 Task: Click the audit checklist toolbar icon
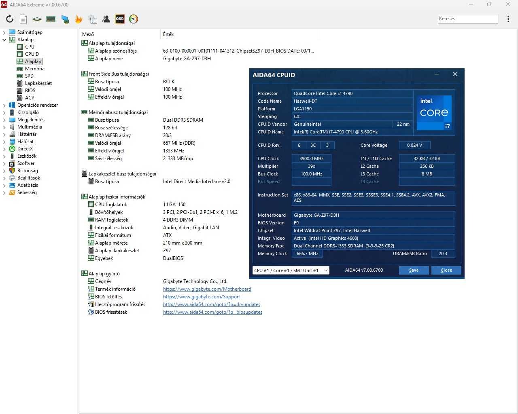92,19
